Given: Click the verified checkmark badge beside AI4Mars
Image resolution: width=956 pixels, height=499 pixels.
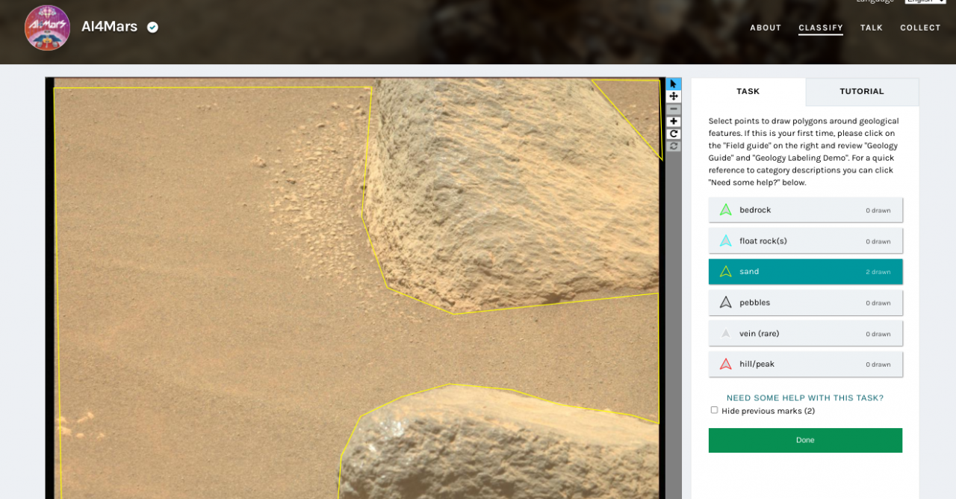Looking at the screenshot, I should pyautogui.click(x=152, y=28).
